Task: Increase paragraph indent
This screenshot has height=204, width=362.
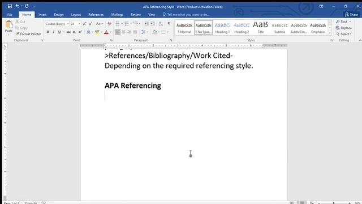Action: coord(153,24)
